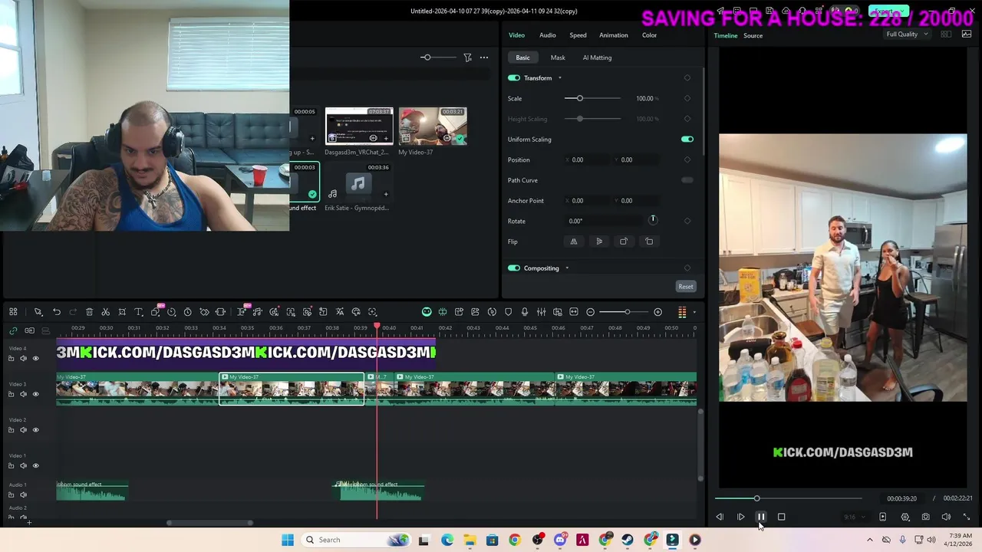This screenshot has height=552, width=982.
Task: Toggle the Transform switch
Action: click(514, 78)
